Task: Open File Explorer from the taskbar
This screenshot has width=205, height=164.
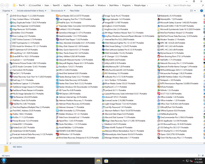Action: pyautogui.click(x=98, y=161)
